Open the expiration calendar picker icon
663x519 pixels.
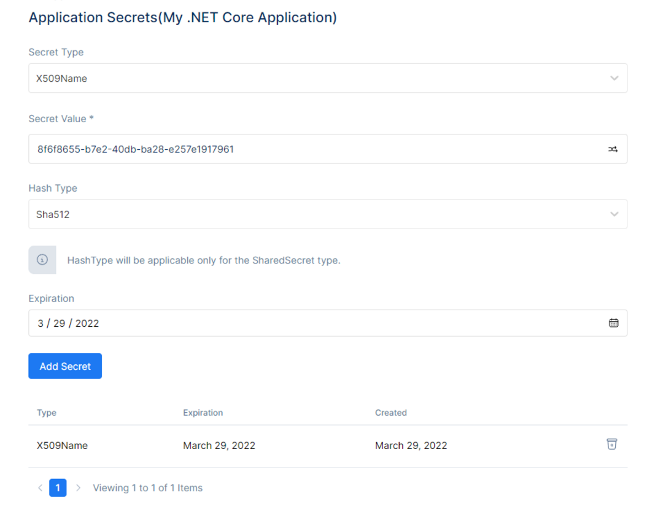[613, 323]
